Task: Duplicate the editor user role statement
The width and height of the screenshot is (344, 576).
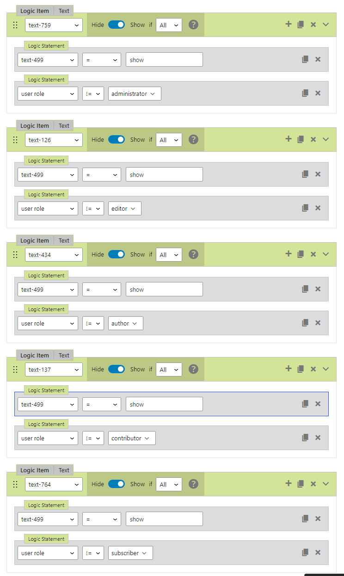Action: pyautogui.click(x=305, y=208)
